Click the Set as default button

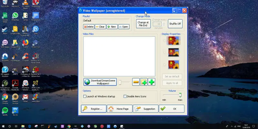(x=172, y=76)
